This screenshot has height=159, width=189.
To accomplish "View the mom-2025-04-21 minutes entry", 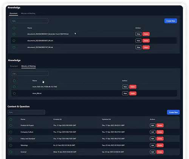I will pos(125,87).
